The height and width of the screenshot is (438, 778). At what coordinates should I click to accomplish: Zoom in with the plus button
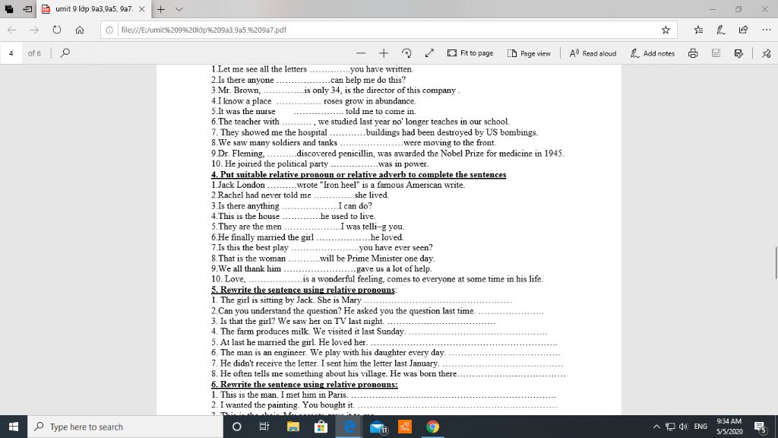pyautogui.click(x=384, y=53)
